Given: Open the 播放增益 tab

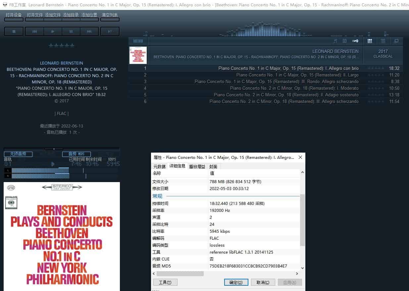Looking at the screenshot, I should 197,167.
